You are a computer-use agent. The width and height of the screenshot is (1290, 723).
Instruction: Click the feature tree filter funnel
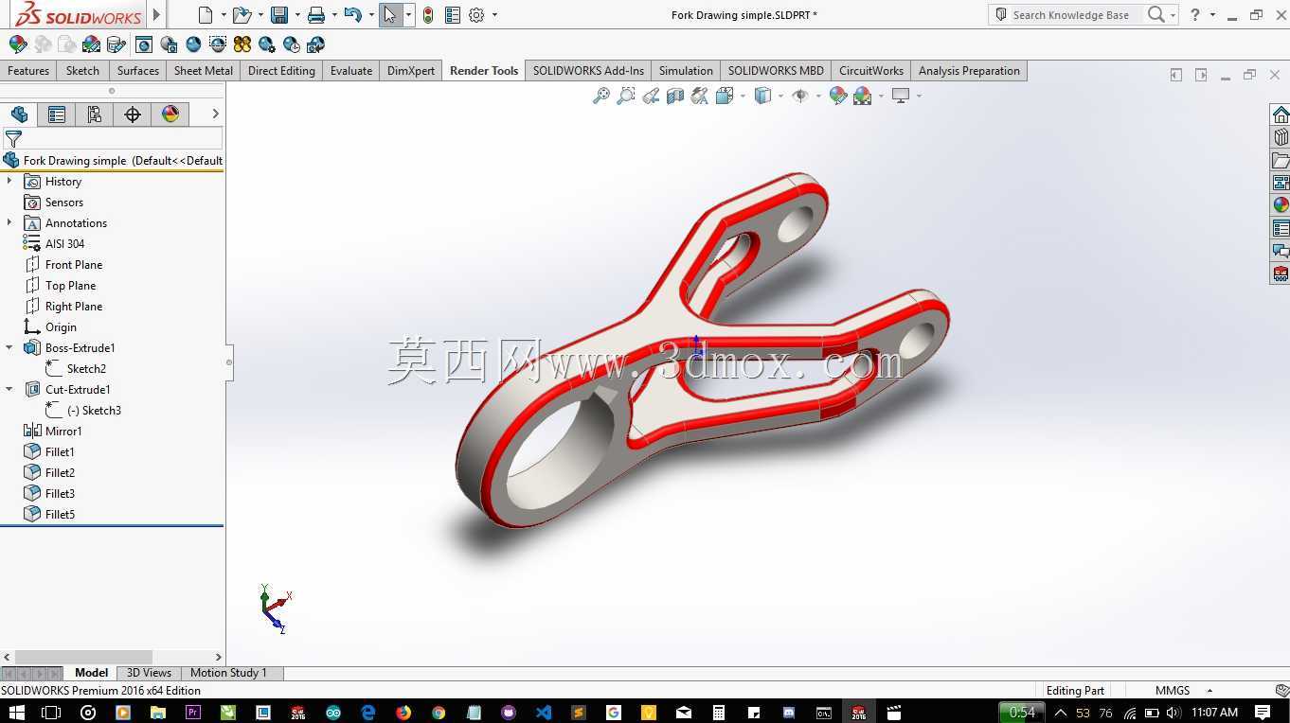click(13, 138)
